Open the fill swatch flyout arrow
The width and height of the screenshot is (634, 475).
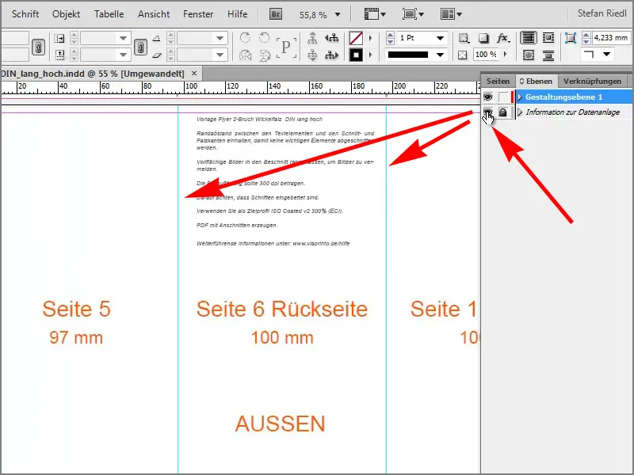pos(370,38)
